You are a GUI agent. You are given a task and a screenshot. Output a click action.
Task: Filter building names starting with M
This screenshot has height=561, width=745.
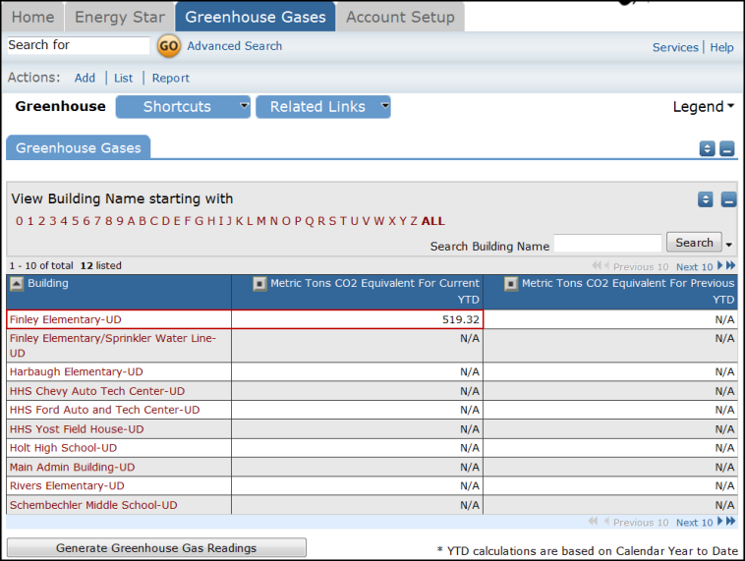(260, 221)
